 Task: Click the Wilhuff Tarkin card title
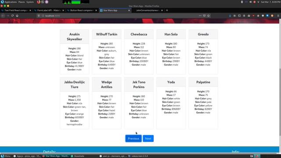[x=107, y=34]
